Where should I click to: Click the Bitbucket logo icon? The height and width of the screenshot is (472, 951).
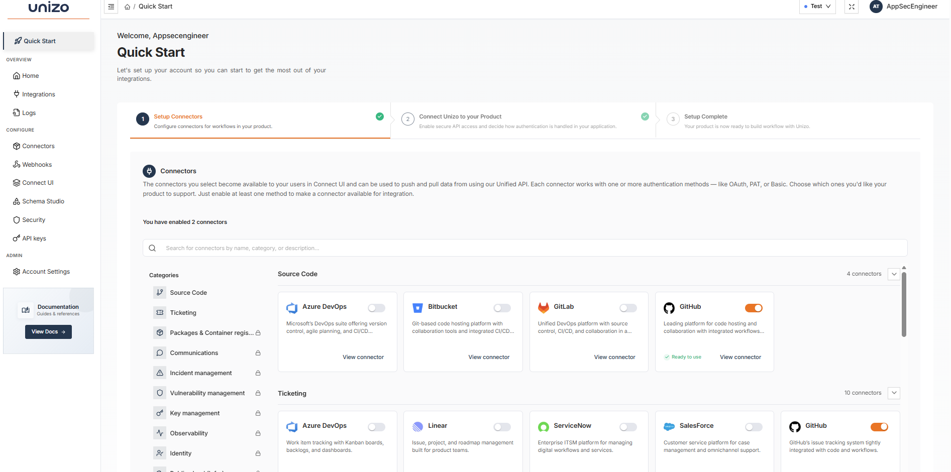[417, 308]
